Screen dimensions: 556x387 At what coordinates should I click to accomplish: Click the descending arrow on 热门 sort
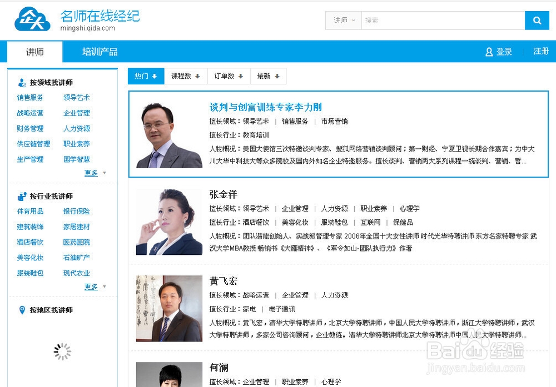click(154, 76)
